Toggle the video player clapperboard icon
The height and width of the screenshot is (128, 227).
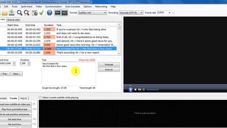pos(65,13)
